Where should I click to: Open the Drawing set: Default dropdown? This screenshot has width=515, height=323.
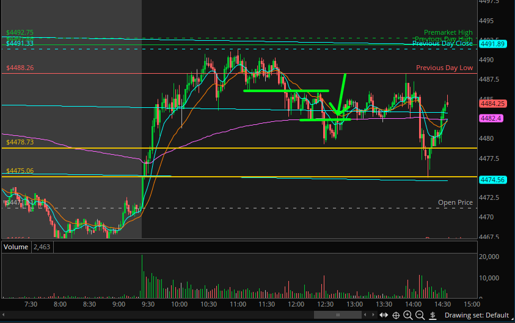(x=477, y=315)
